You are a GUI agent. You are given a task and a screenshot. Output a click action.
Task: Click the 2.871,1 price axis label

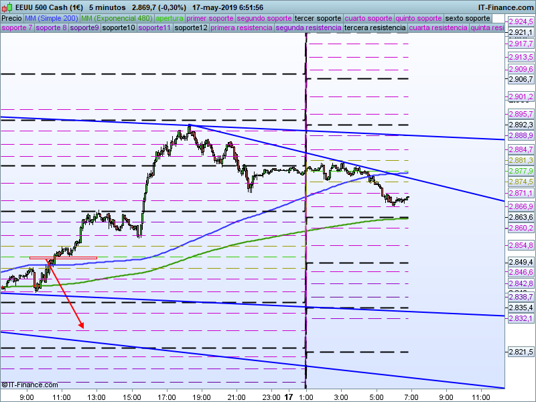pos(521,194)
